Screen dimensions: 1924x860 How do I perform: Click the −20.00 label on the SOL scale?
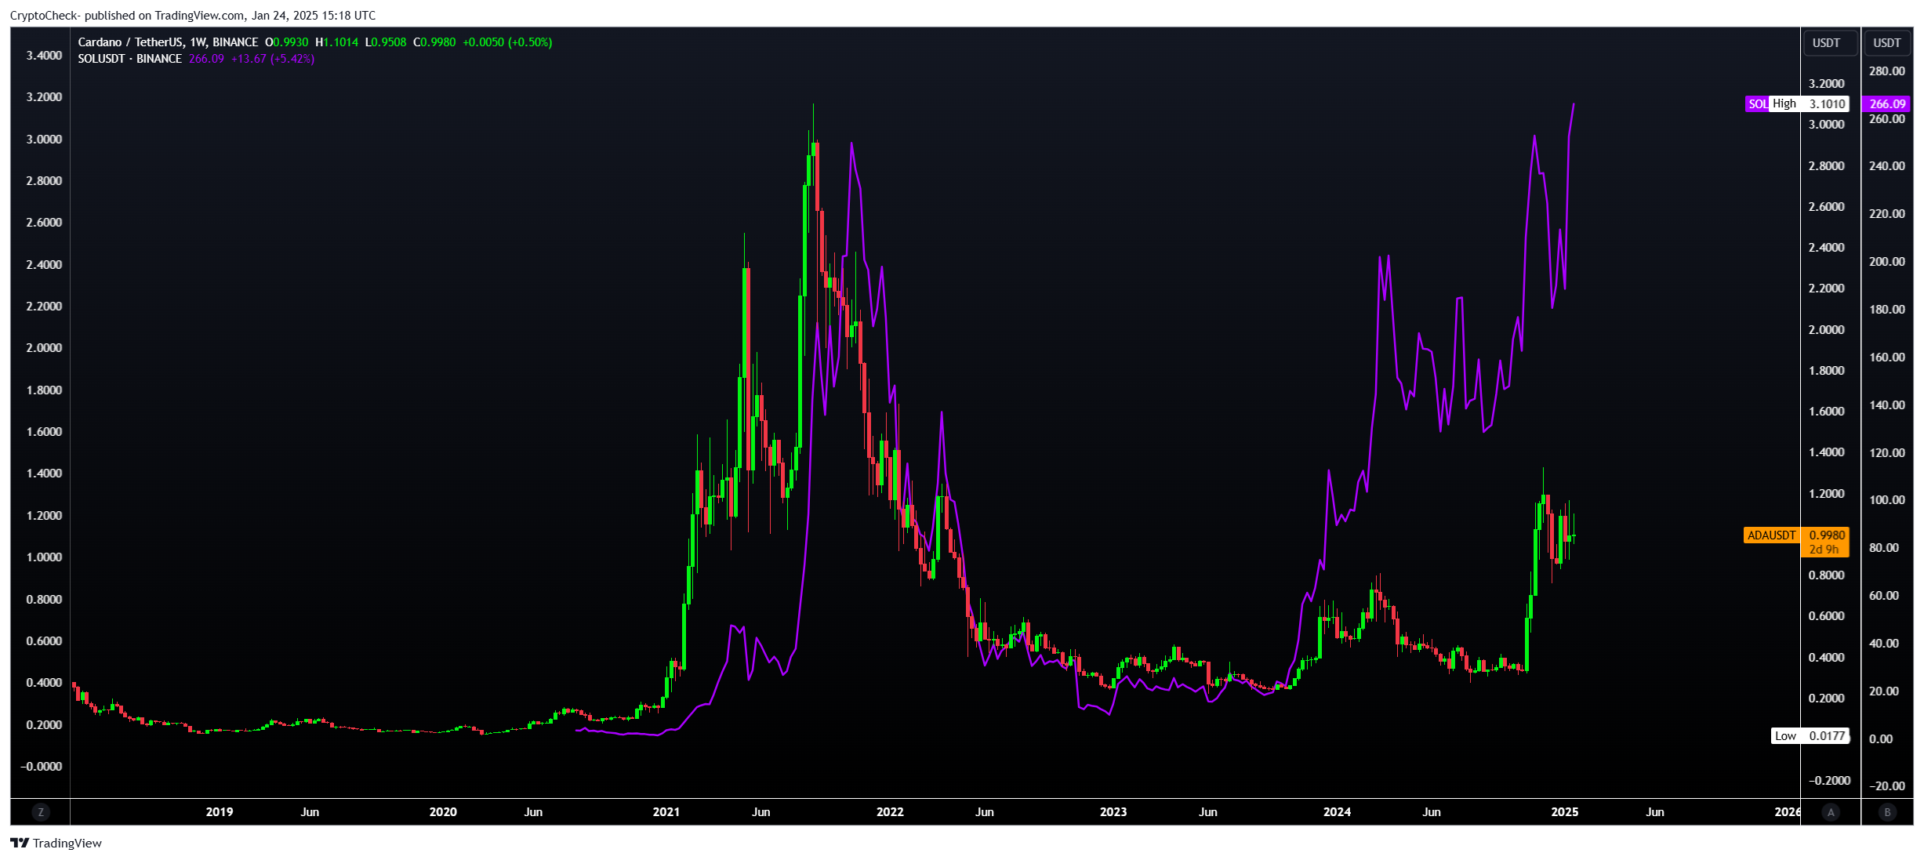click(x=1886, y=786)
